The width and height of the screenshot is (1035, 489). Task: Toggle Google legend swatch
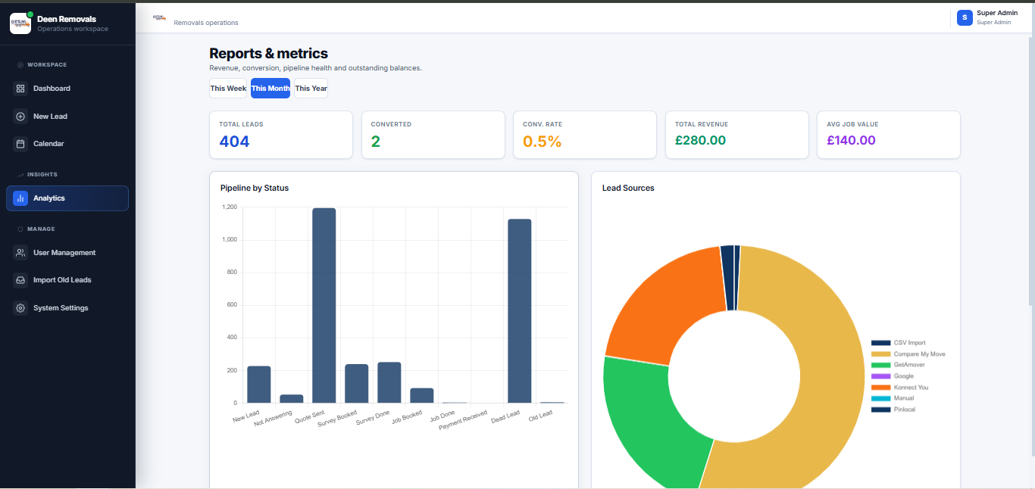(x=880, y=376)
